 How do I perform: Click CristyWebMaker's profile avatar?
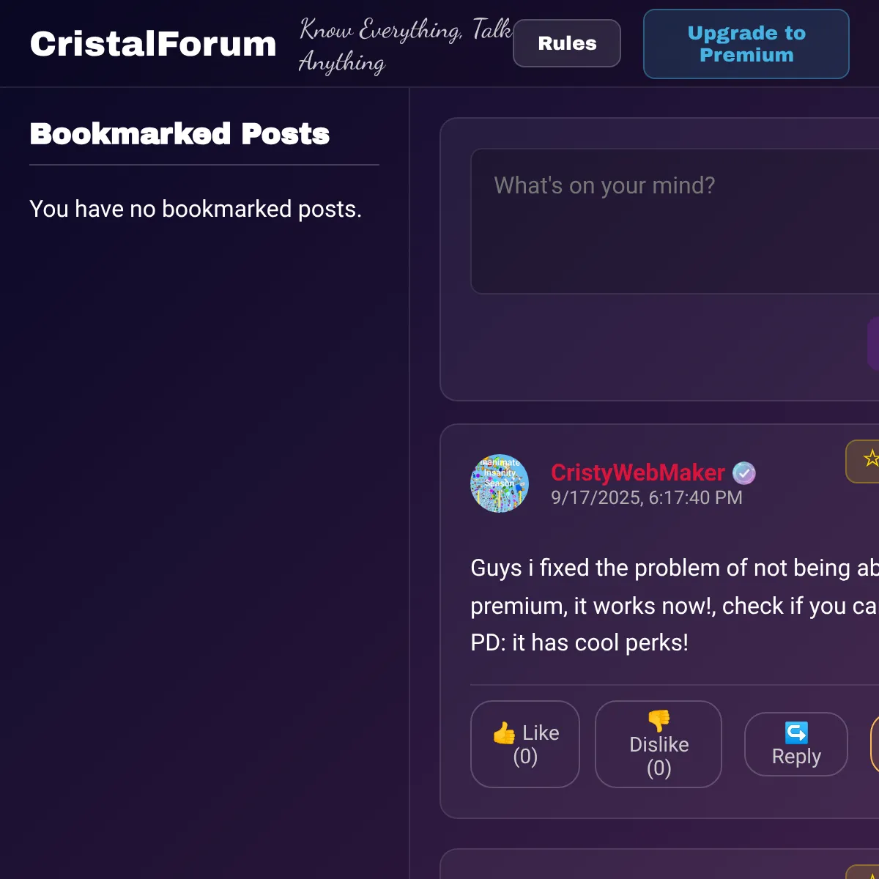click(x=500, y=483)
